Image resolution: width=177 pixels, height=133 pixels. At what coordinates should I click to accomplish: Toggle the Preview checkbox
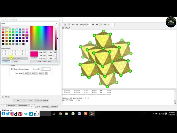(x=3, y=97)
